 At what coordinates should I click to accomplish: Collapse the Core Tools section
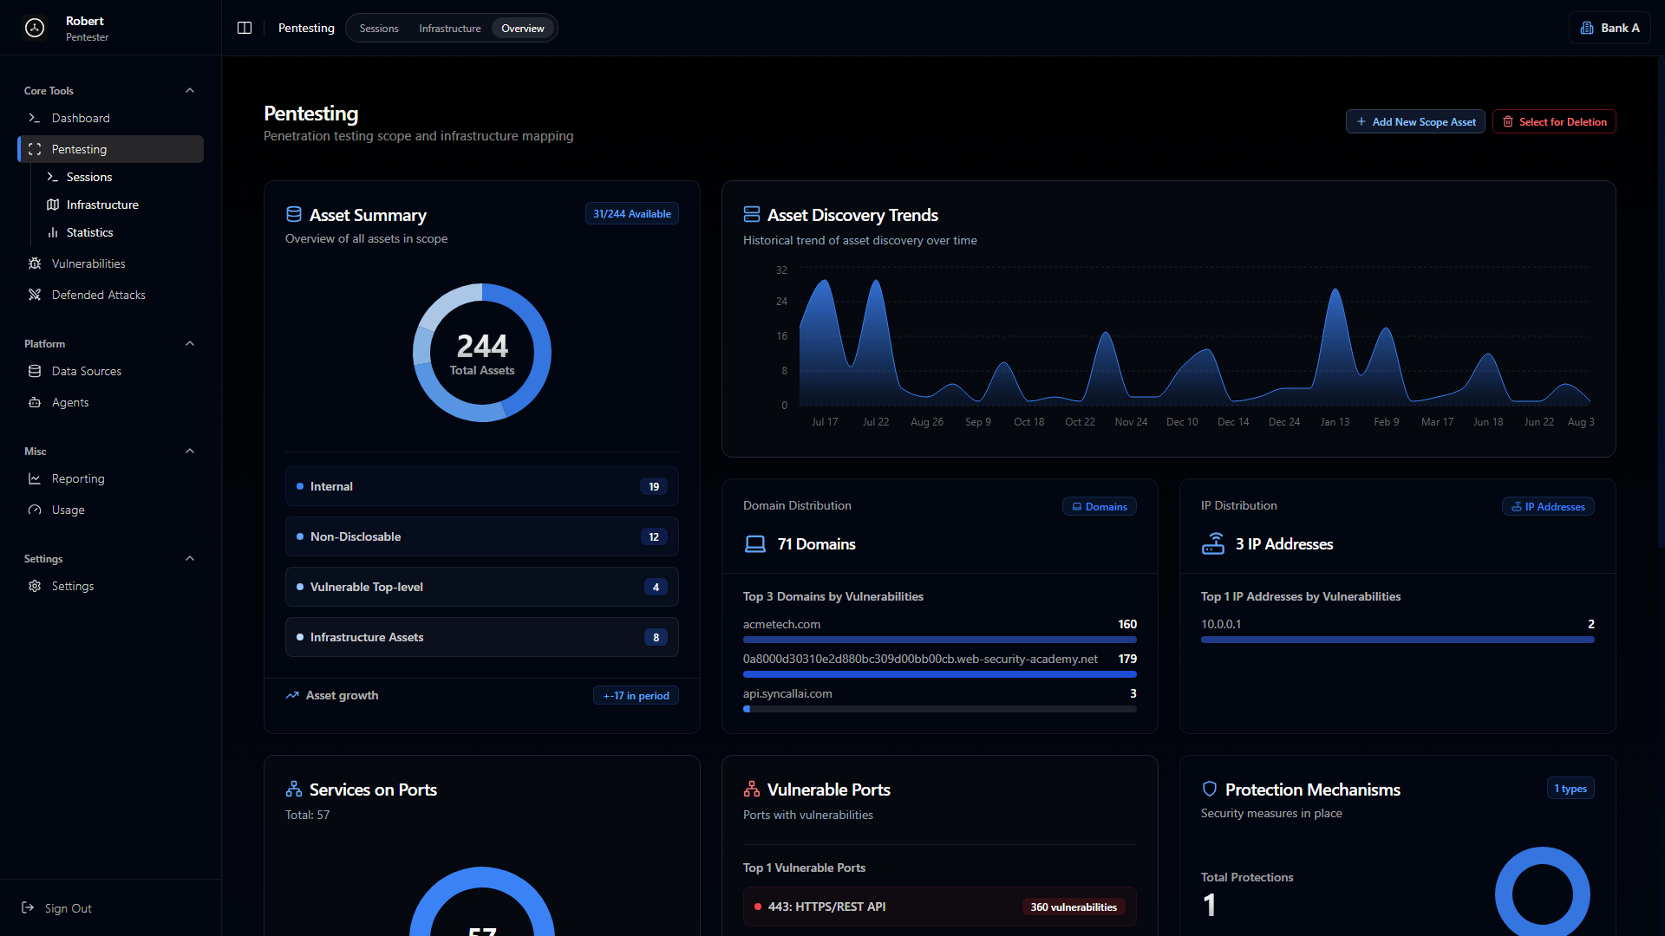pyautogui.click(x=190, y=90)
